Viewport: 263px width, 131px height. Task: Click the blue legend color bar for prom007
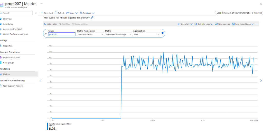click(48, 126)
